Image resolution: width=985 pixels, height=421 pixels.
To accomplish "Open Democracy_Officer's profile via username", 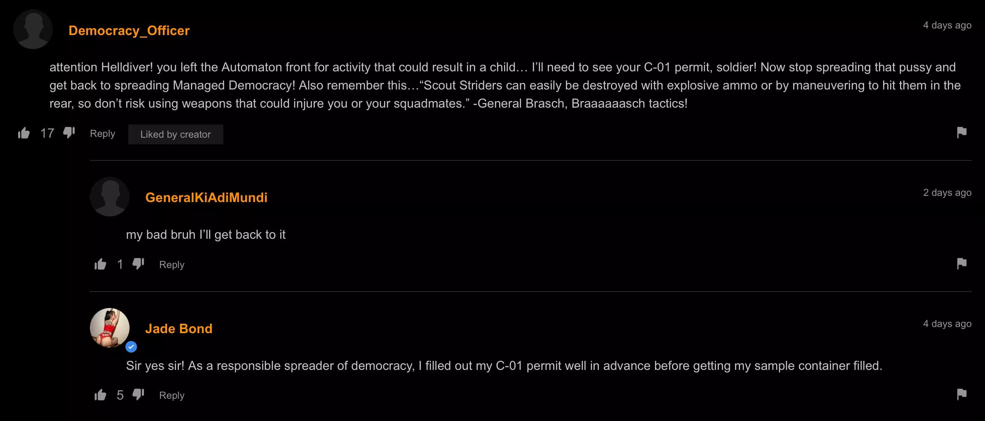I will (x=129, y=31).
